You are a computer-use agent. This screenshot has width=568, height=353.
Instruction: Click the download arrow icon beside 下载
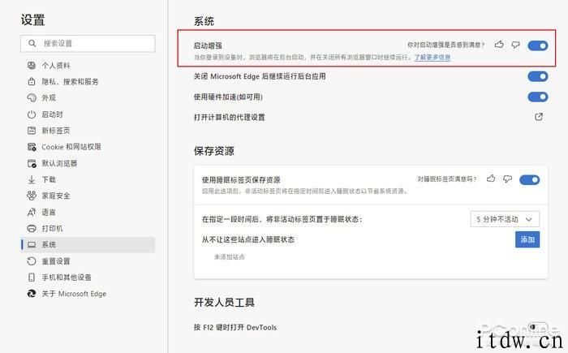click(32, 179)
